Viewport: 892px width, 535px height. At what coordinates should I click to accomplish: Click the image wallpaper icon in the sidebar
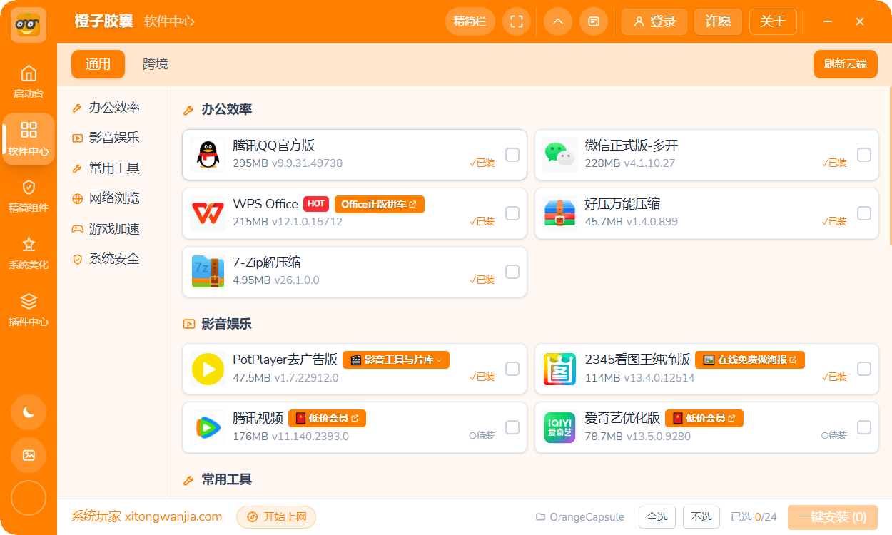[x=29, y=455]
